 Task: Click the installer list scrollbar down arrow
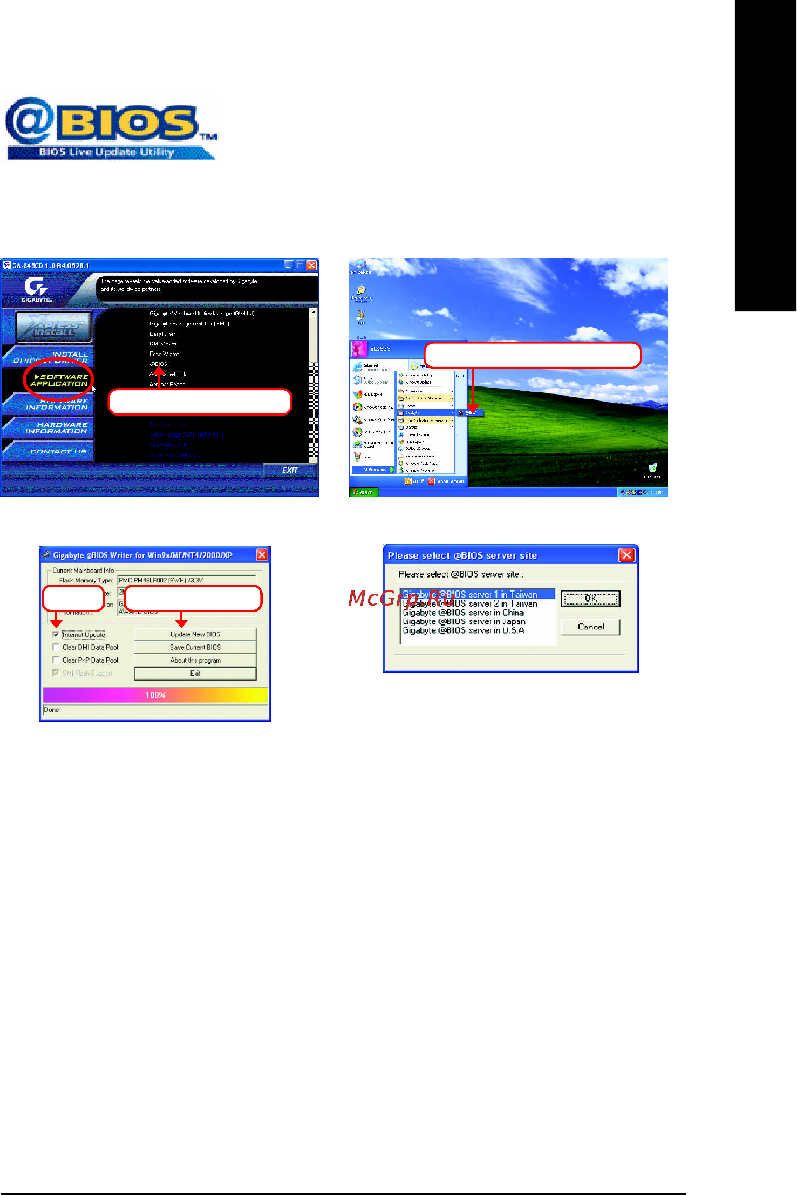tap(314, 459)
